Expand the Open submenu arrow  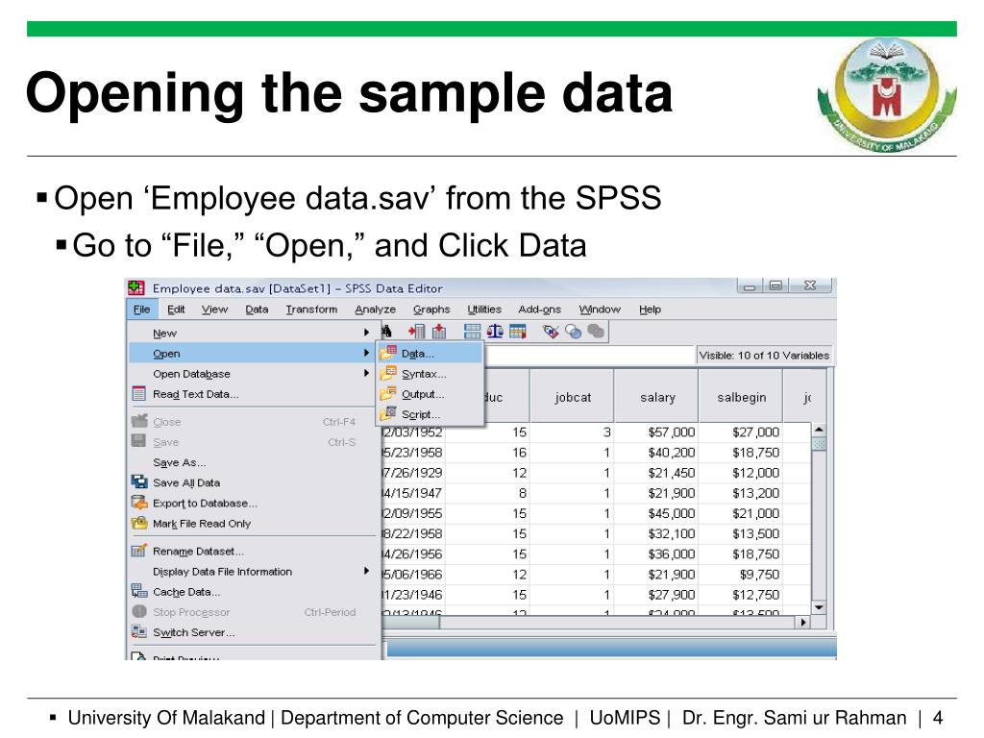(x=366, y=353)
